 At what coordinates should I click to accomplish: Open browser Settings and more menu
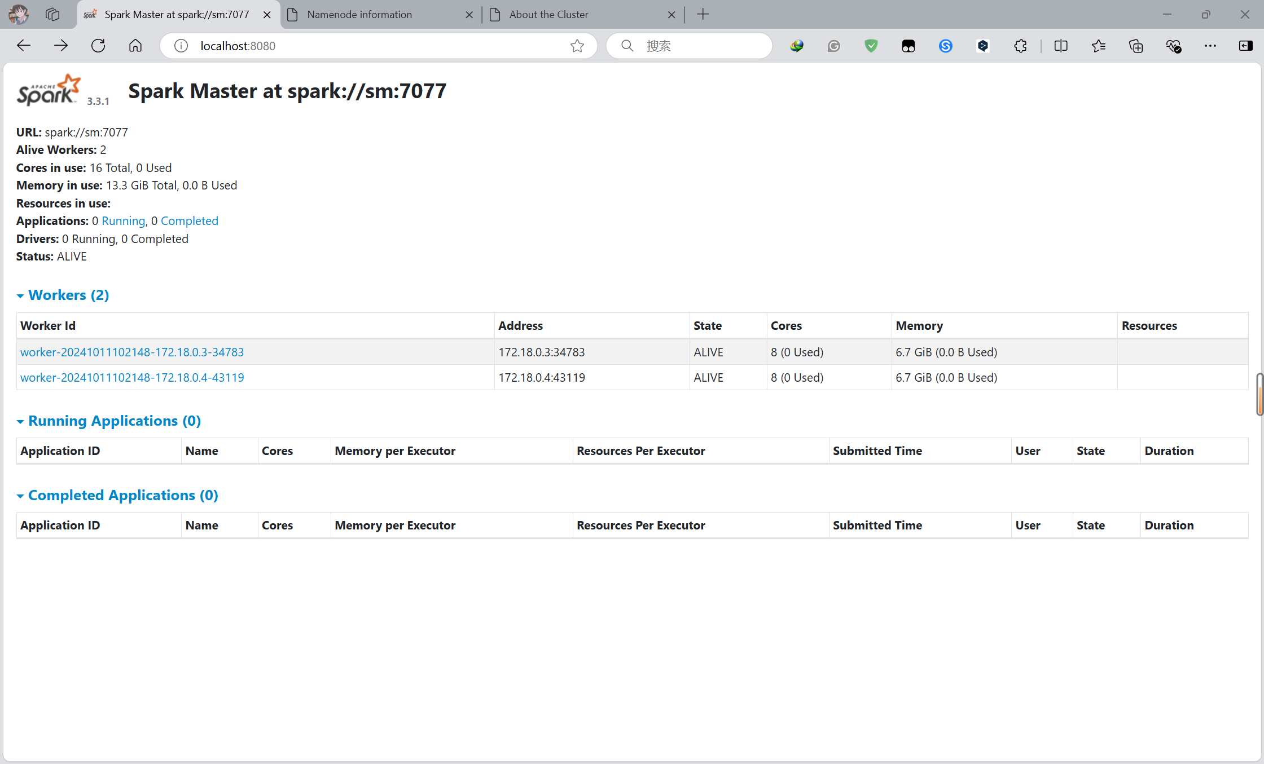pyautogui.click(x=1210, y=46)
